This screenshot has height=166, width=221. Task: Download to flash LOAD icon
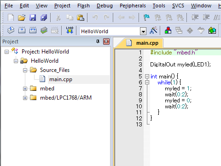tap(70, 30)
